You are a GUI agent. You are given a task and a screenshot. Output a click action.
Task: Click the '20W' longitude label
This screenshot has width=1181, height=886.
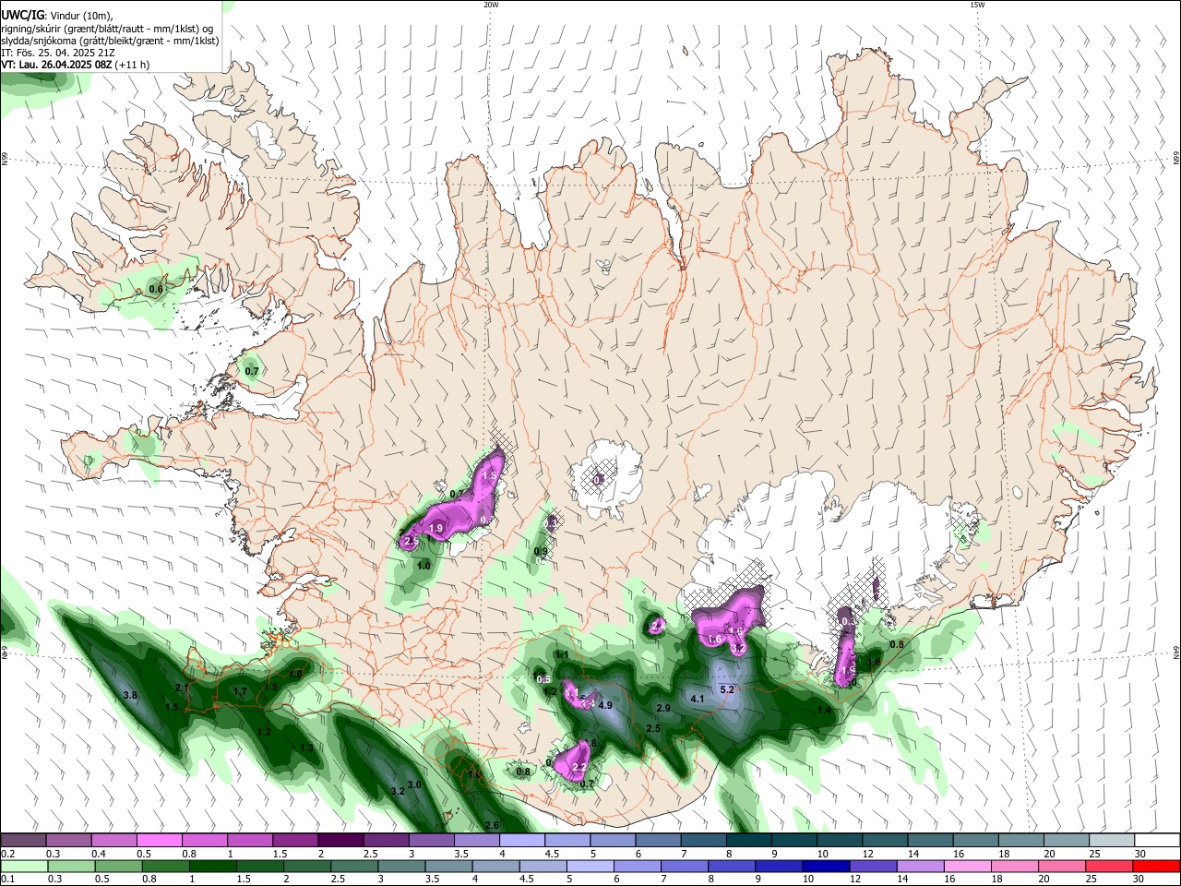pyautogui.click(x=491, y=5)
